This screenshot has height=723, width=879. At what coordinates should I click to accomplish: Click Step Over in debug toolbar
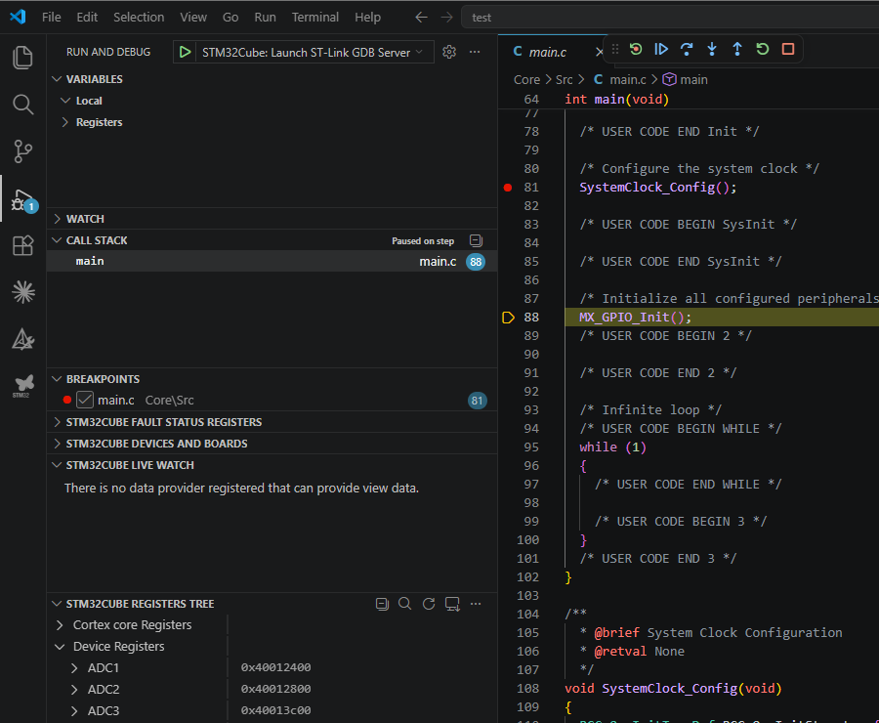coord(687,50)
